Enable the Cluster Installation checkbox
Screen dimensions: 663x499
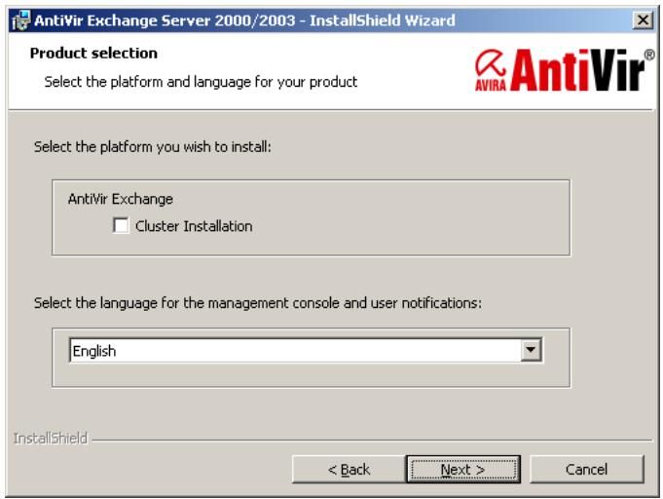[x=121, y=225]
